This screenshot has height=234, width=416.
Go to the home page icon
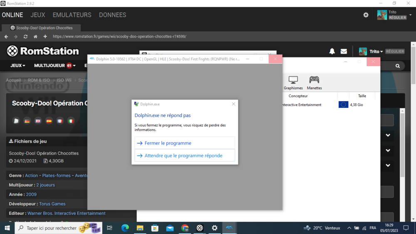35,37
